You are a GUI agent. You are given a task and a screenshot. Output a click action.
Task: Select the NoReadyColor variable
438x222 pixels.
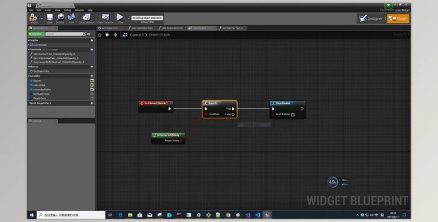[x=41, y=94]
